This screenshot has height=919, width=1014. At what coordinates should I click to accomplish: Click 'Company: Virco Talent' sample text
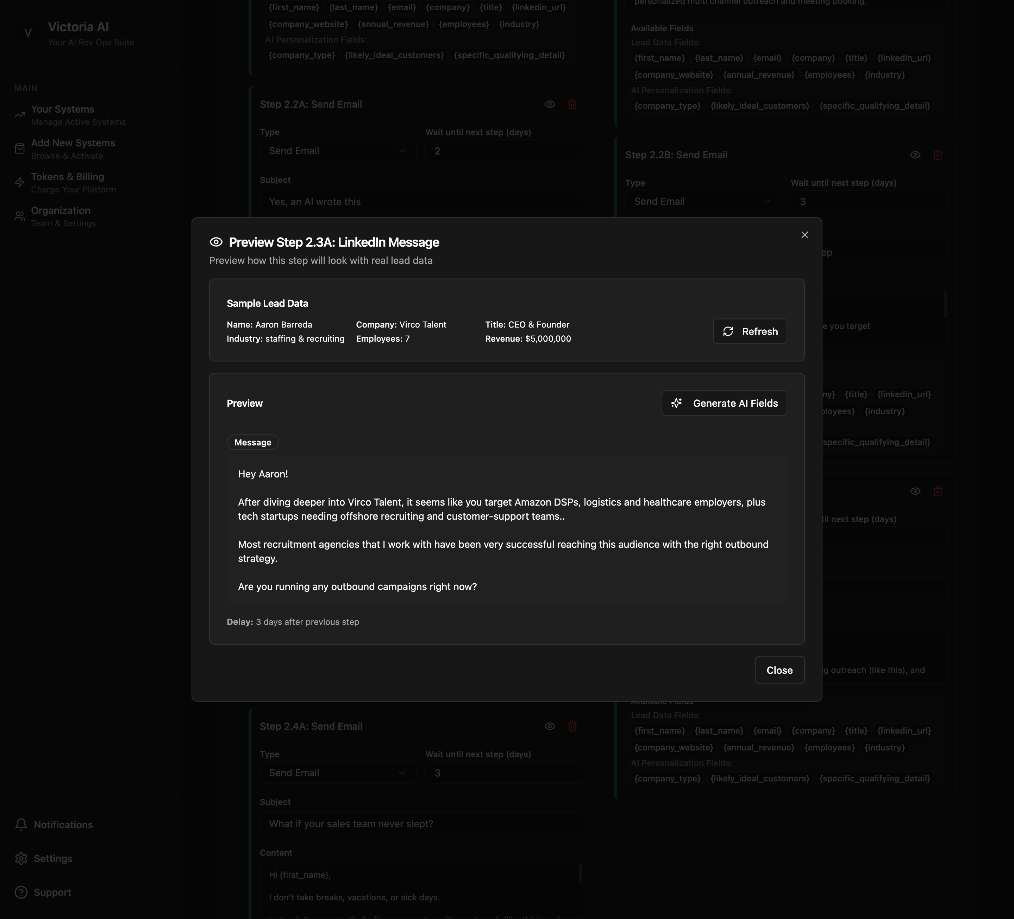point(401,325)
